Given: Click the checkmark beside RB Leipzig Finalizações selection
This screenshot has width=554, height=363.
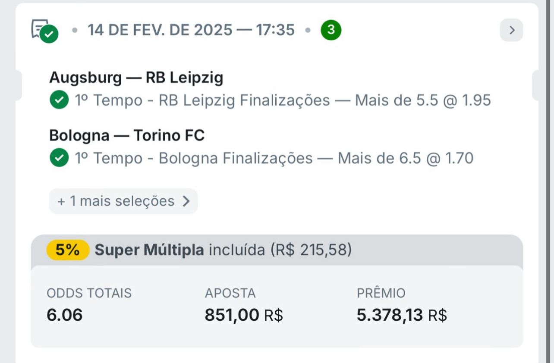Looking at the screenshot, I should pos(59,100).
